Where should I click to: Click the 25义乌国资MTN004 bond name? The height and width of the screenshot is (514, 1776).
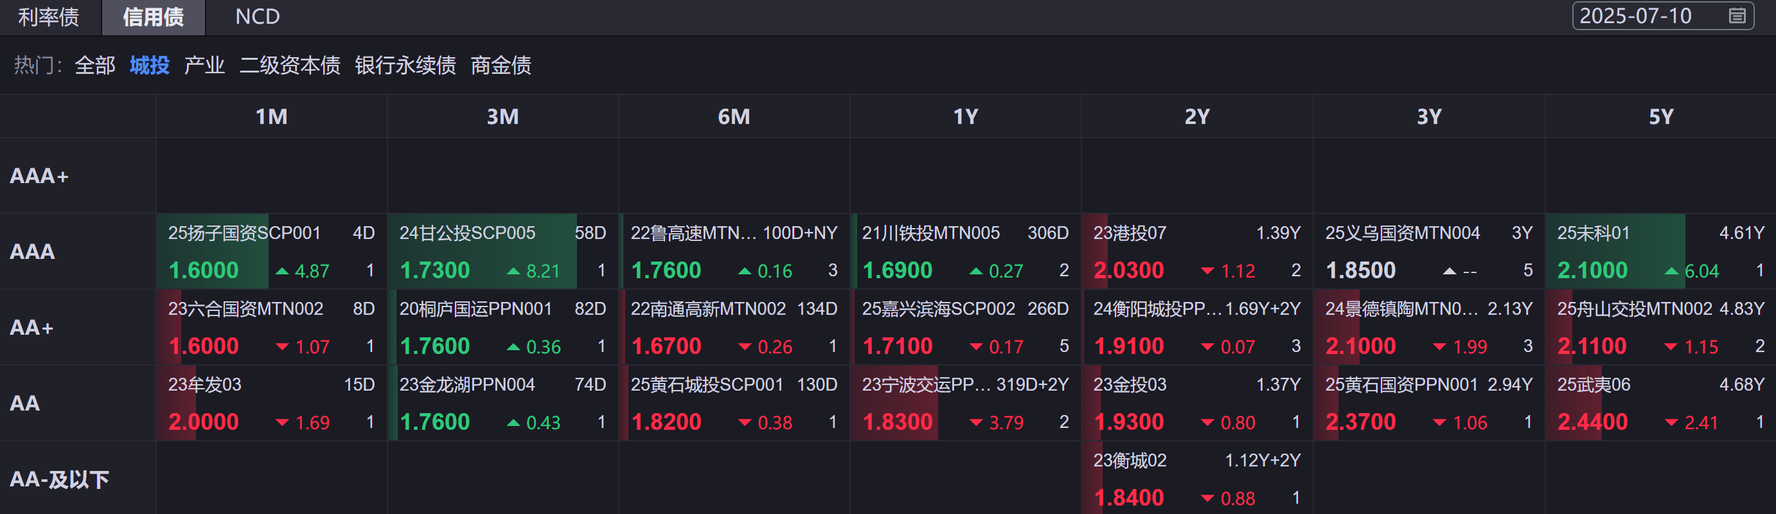[1402, 234]
